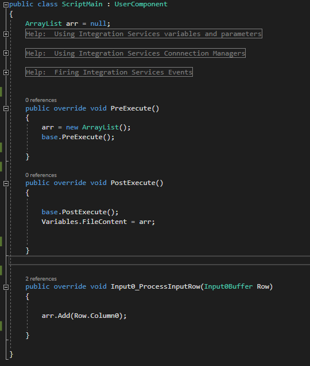The width and height of the screenshot is (310, 366).
Task: Place the cursor on the empty highlighted line
Action: point(159,260)
